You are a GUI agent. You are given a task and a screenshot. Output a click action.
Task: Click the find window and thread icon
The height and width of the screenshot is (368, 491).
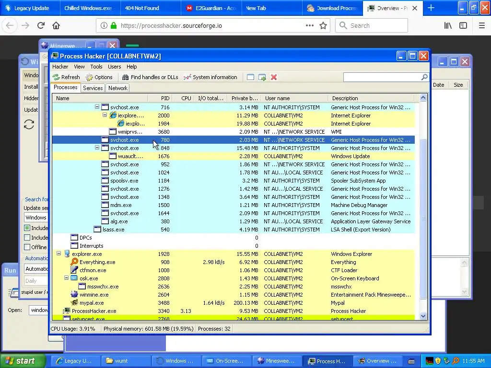[x=262, y=77]
